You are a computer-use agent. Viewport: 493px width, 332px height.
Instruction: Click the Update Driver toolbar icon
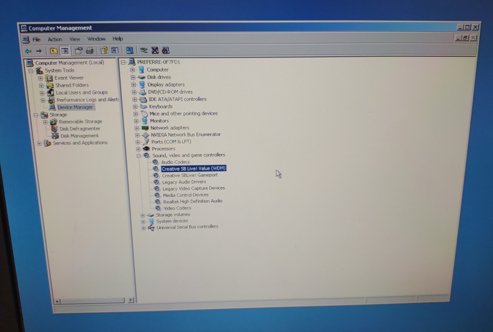144,51
